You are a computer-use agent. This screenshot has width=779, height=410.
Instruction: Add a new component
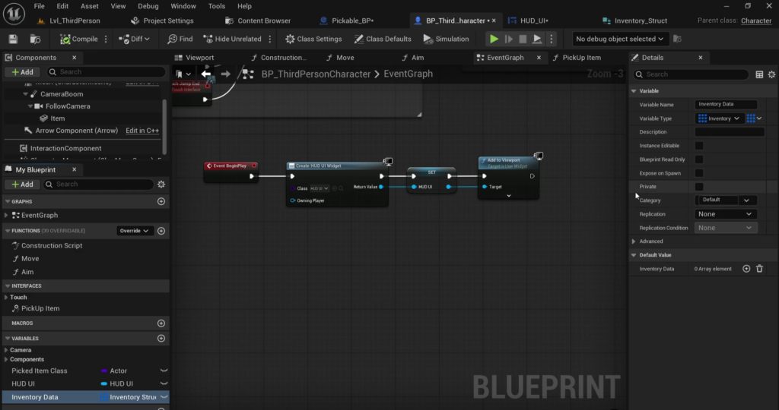[x=22, y=72]
